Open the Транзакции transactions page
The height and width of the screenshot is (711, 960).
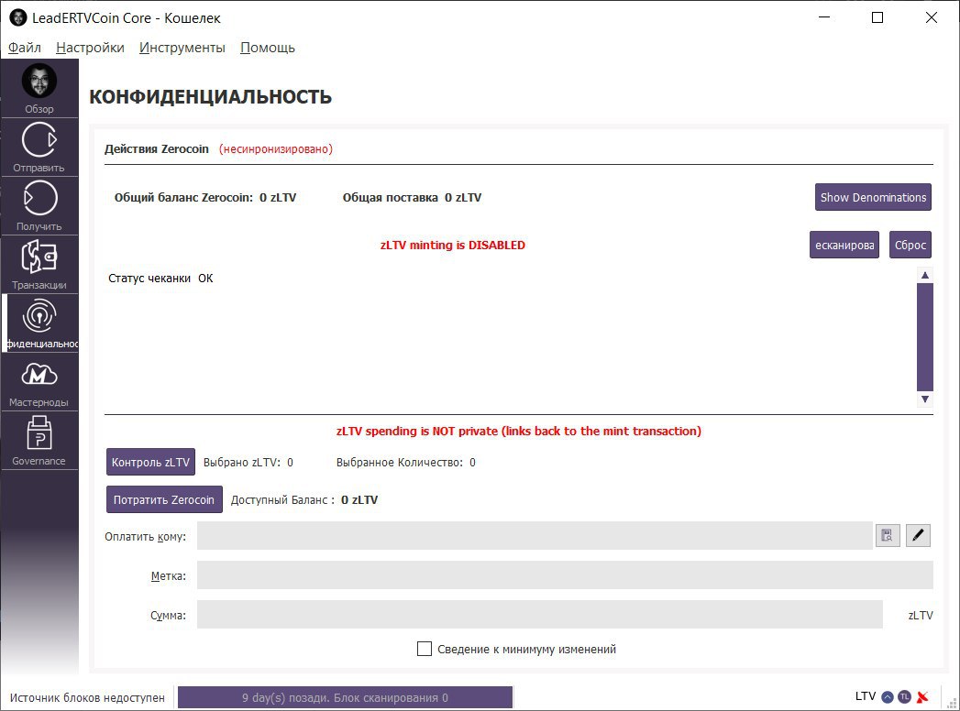click(39, 265)
